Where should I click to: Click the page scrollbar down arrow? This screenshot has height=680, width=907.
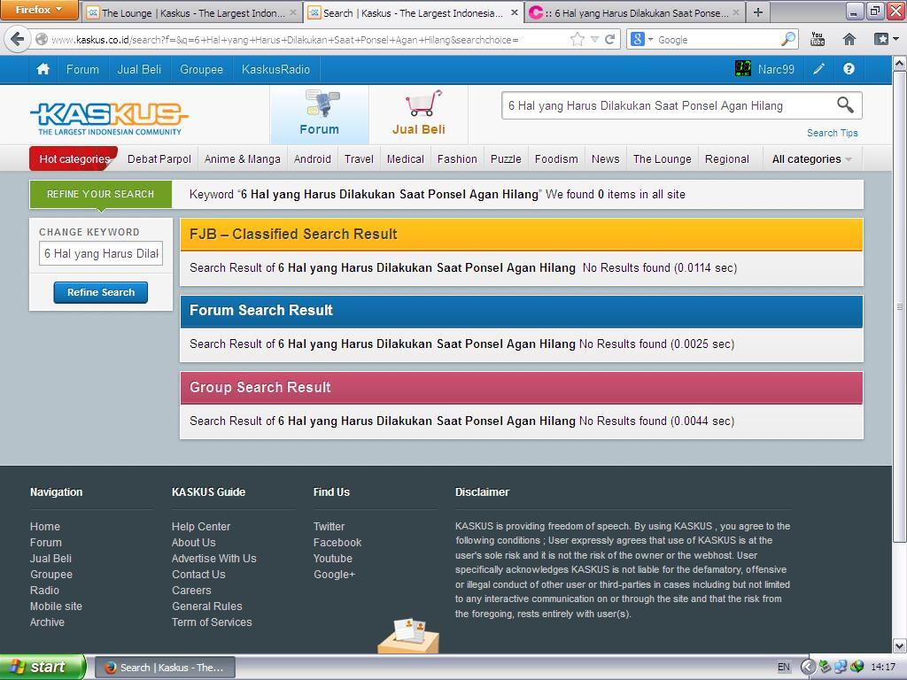pos(899,645)
